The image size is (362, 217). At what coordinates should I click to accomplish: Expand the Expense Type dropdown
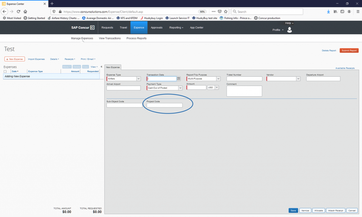[138, 79]
